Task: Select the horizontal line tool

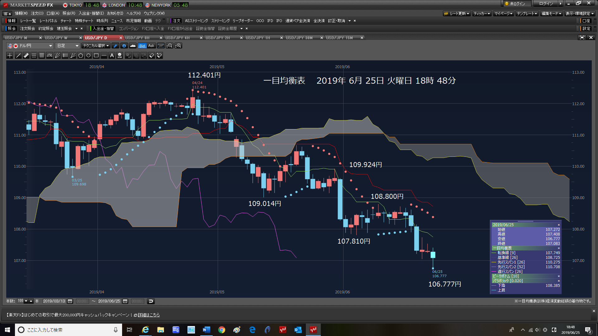Action: (104, 55)
